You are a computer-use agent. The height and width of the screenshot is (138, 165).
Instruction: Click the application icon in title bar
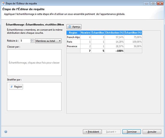click(x=3, y=3)
